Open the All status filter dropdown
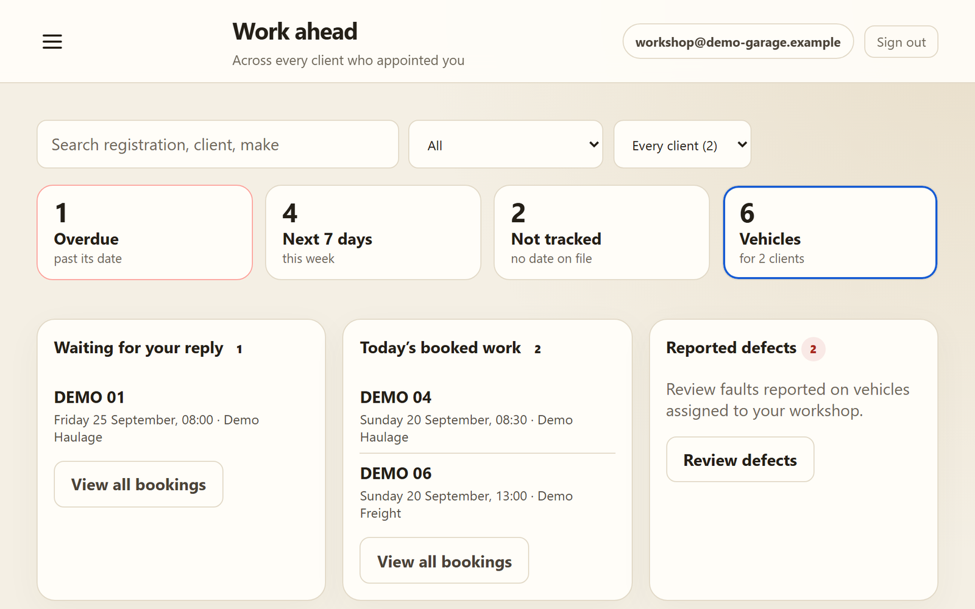Viewport: 975px width, 609px height. 505,144
